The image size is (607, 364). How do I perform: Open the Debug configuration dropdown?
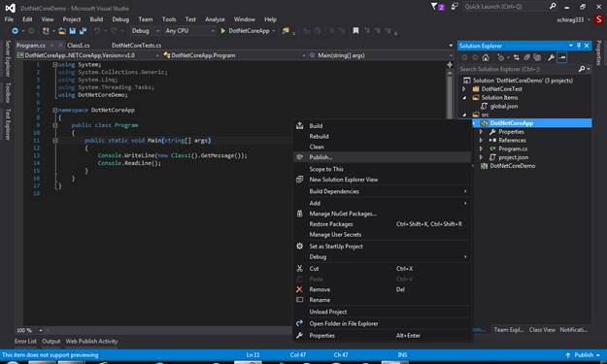145,30
